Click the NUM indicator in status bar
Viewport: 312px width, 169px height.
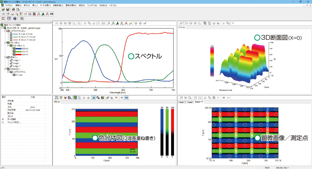click(267, 167)
